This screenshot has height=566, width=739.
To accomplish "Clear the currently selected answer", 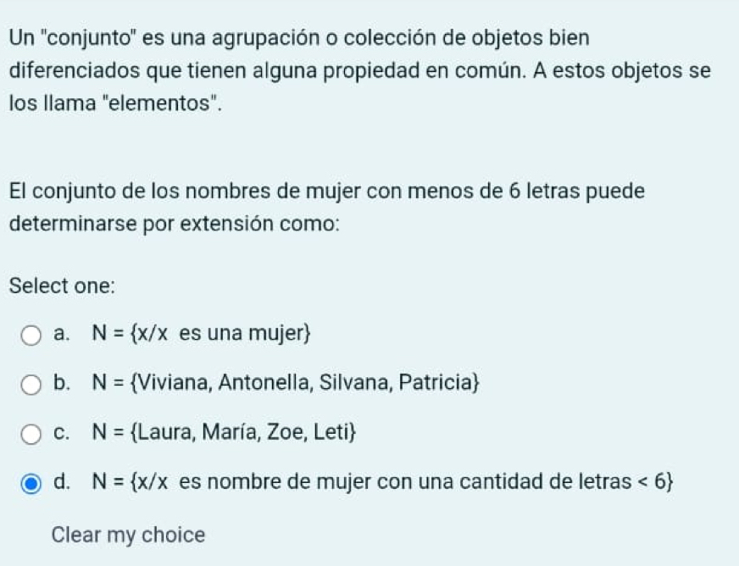I will (127, 535).
